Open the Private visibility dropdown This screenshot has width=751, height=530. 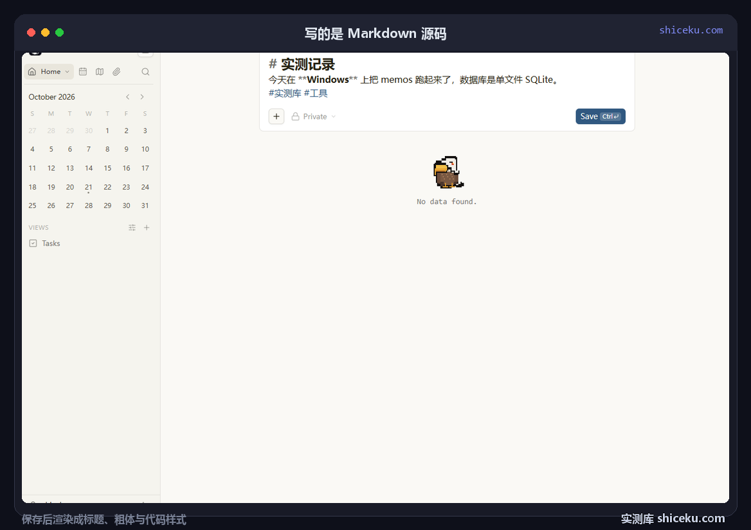314,116
